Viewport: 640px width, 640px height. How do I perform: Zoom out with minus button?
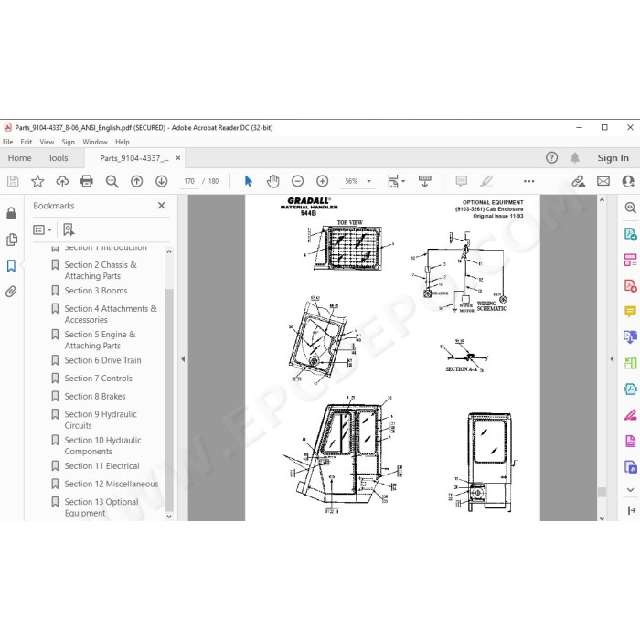pos(297,181)
